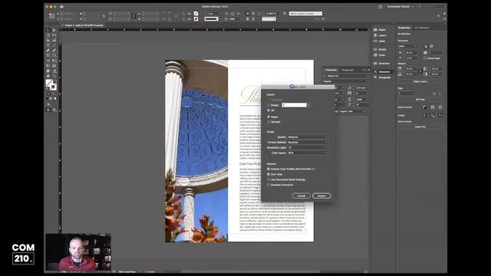Click the fill swatch in the toolbox
Screen dimensions: 491x276
pos(49,83)
